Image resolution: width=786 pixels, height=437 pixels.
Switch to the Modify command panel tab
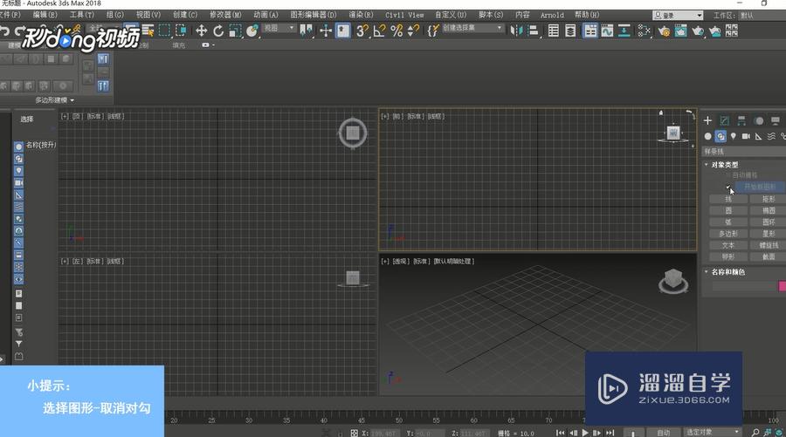(x=724, y=120)
